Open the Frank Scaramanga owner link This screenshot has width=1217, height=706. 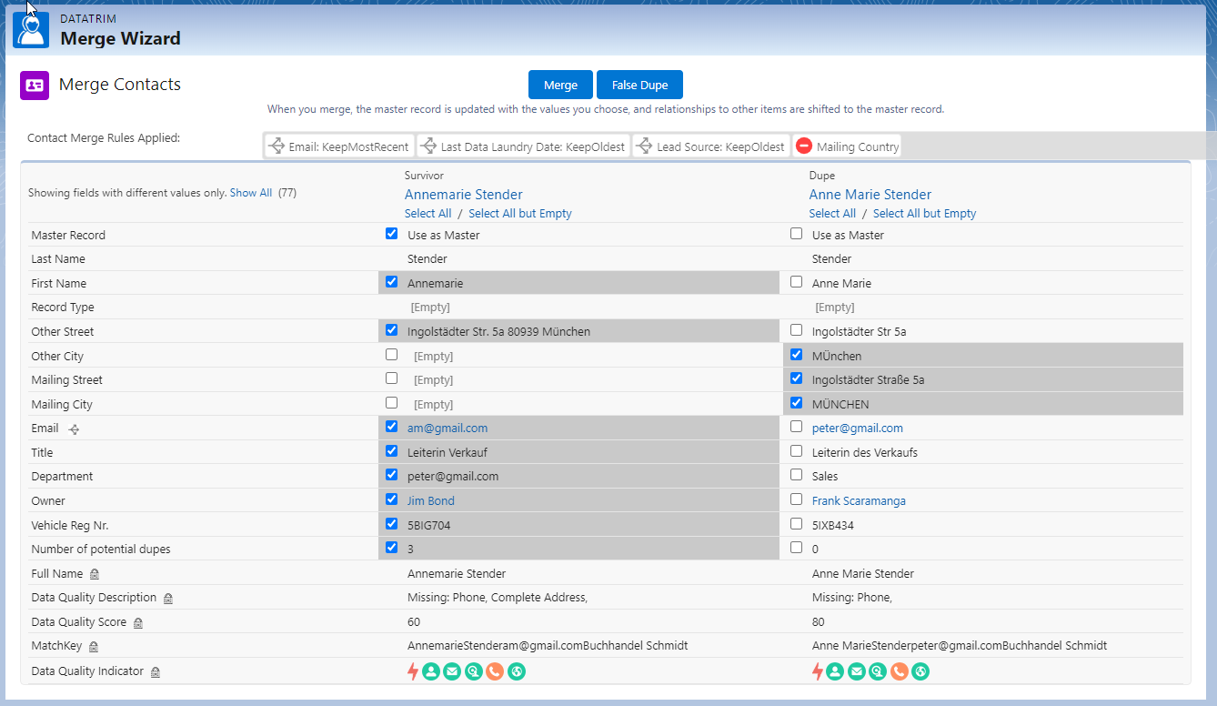859,501
